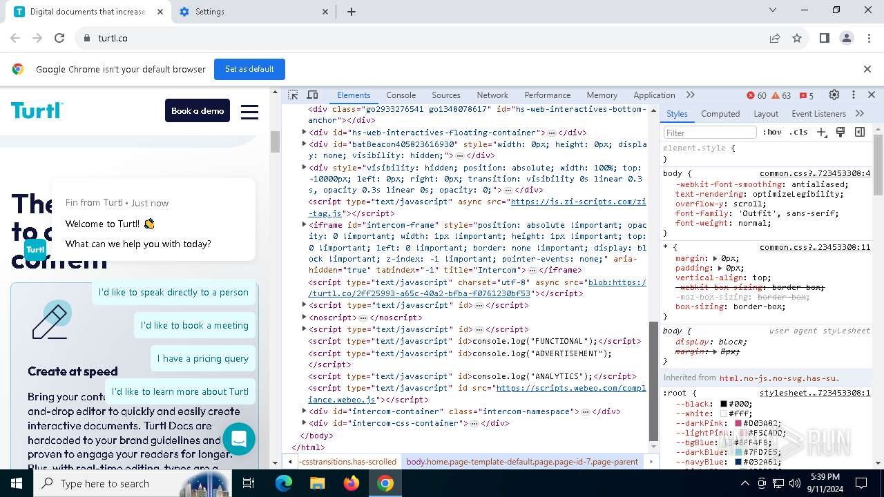Toggle rendering emulations paintbrush icon

click(840, 132)
